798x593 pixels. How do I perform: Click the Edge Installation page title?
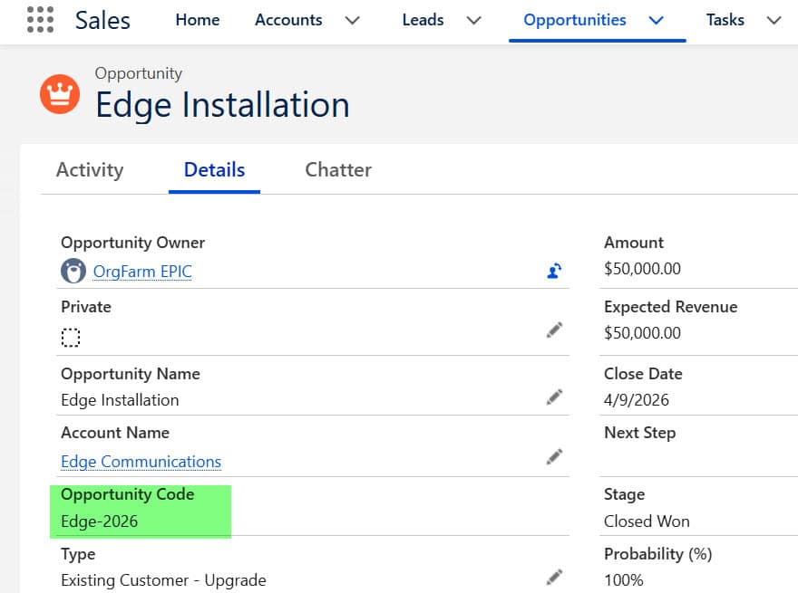point(222,105)
